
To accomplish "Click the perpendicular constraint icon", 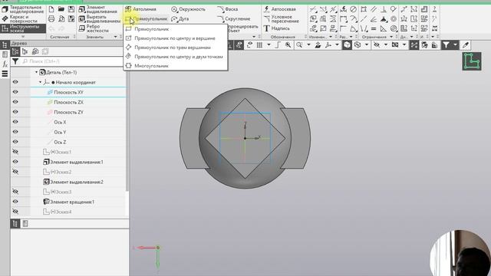I will coord(384,9).
